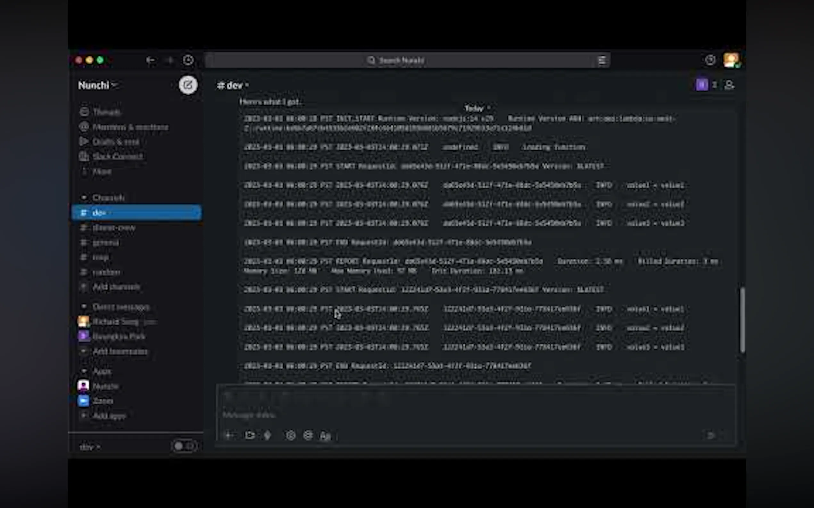814x508 pixels.
Task: Open the Zoom app in sidebar
Action: pos(103,401)
